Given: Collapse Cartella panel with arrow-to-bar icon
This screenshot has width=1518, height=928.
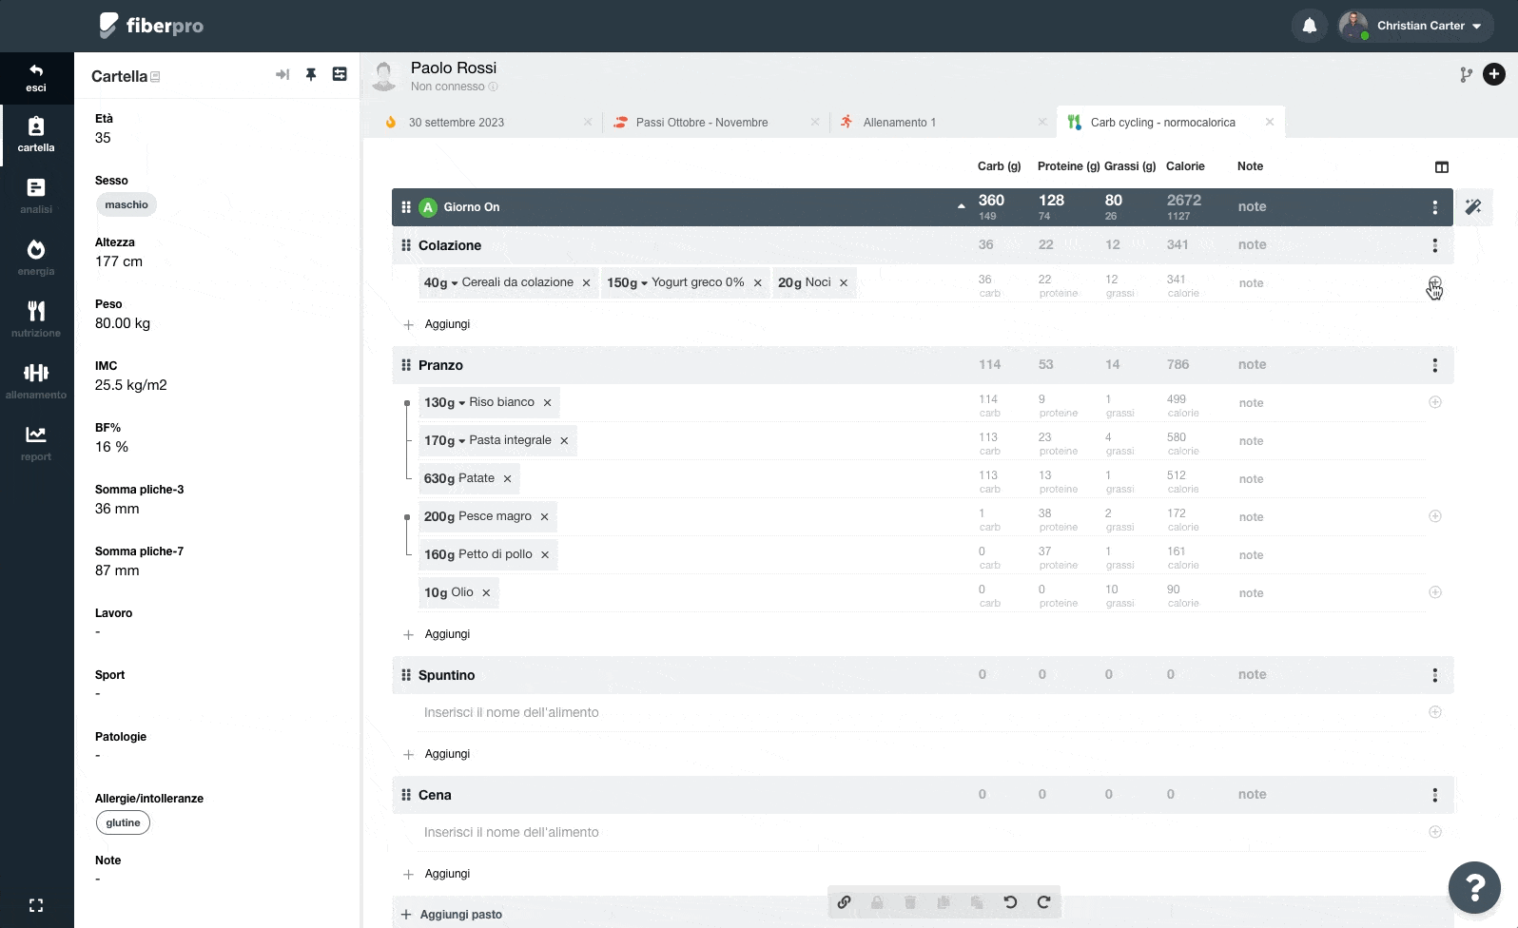Looking at the screenshot, I should point(282,74).
